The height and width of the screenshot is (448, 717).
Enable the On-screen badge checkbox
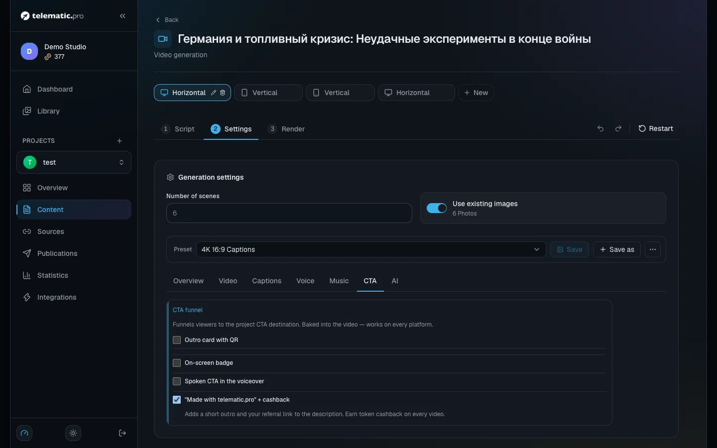tap(177, 363)
